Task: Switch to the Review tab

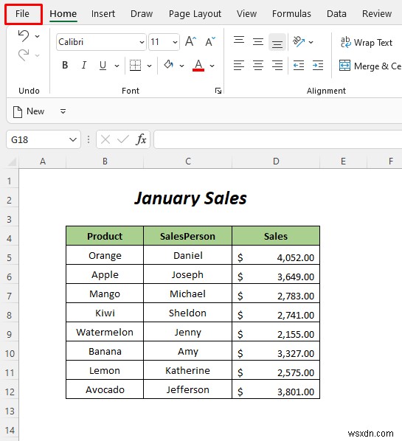Action: coord(377,13)
